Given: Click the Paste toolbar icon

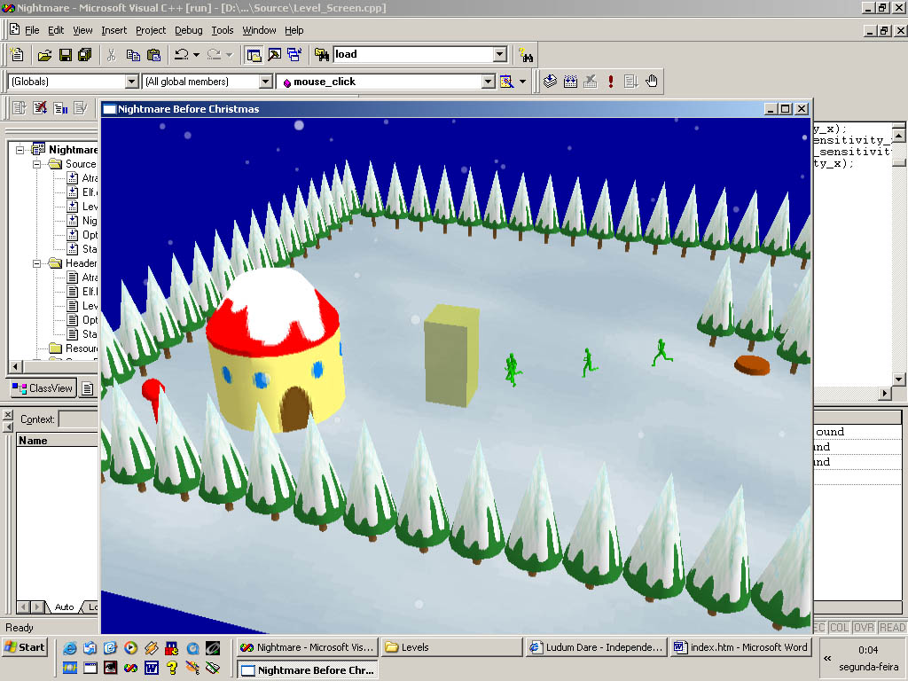Looking at the screenshot, I should coord(153,55).
